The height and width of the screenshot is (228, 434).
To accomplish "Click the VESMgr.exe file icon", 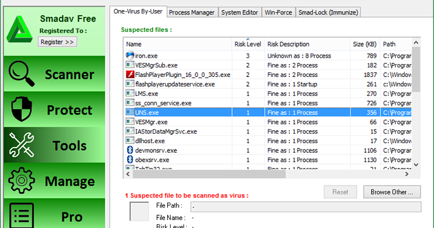I will point(130,121).
